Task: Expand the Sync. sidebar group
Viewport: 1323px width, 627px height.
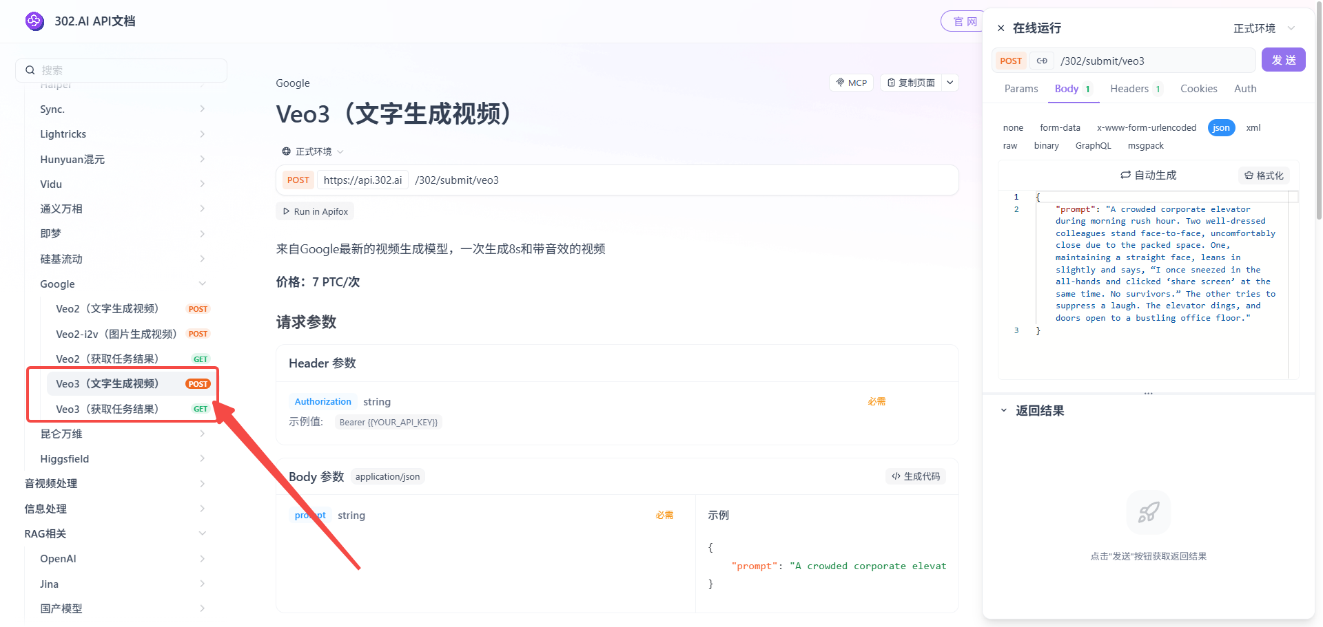Action: click(123, 109)
